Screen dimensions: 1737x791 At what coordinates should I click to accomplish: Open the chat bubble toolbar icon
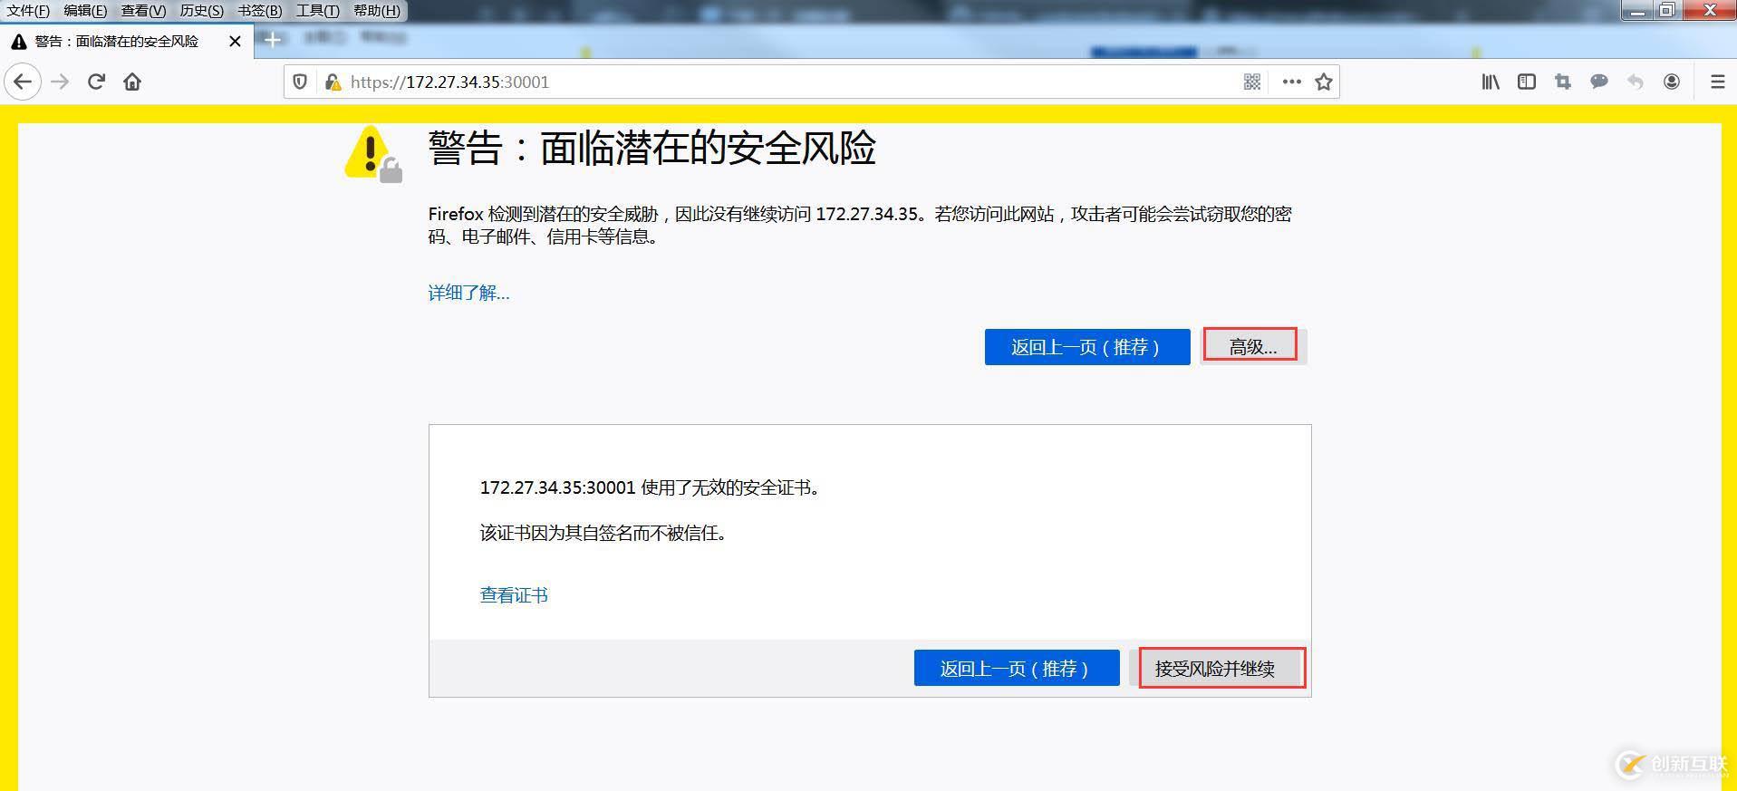(x=1599, y=82)
